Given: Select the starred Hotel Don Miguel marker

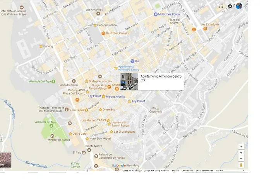Looking at the screenshot, I should point(87,139).
